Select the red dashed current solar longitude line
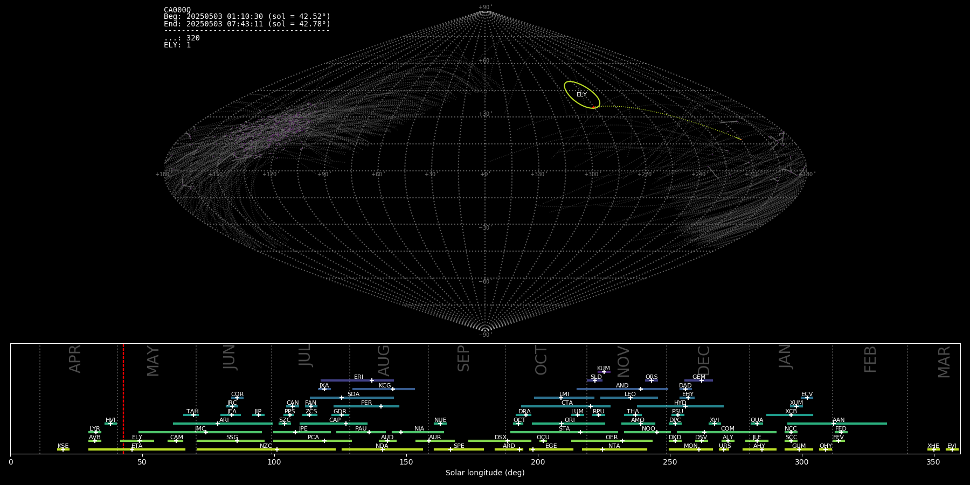The height and width of the screenshot is (485, 970). click(x=123, y=399)
